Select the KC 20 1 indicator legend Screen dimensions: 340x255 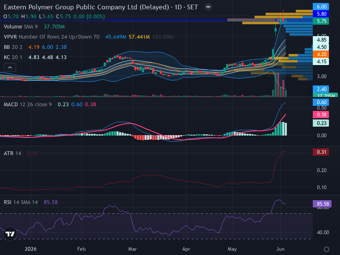[x=13, y=57]
